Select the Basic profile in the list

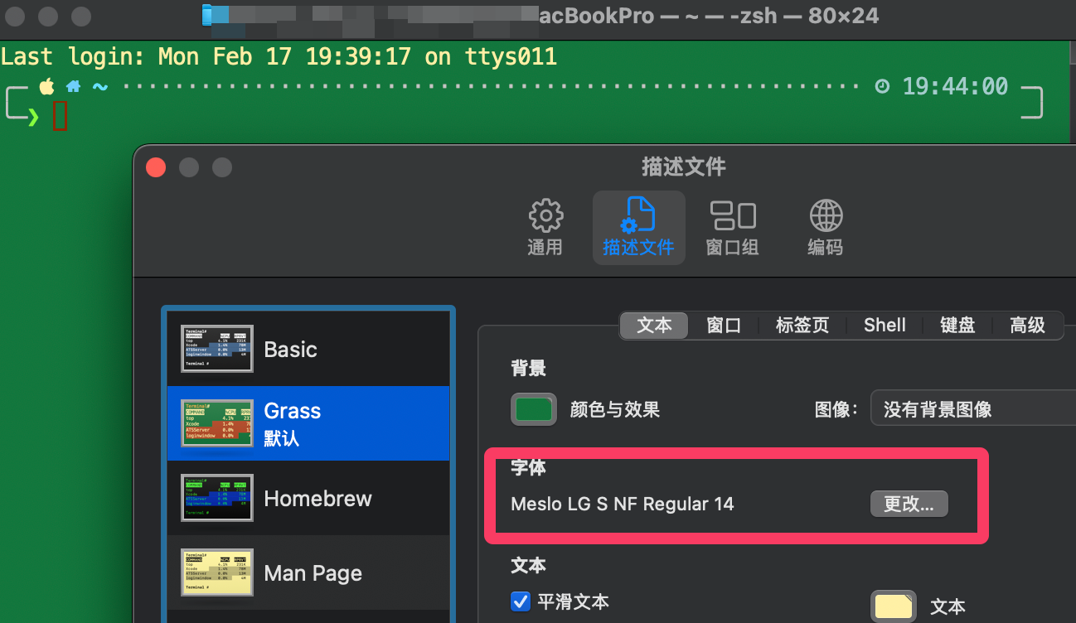click(308, 349)
